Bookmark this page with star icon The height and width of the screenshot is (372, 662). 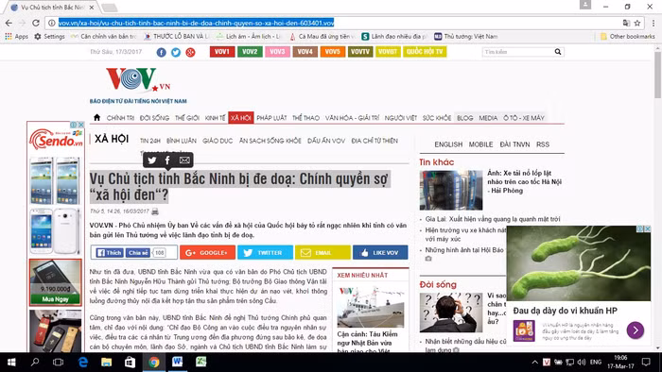coord(637,23)
